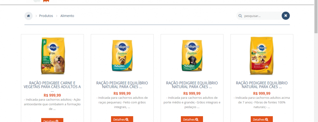Click the first breadcrumb chevron separator
The image size is (318, 122).
pos(36,16)
